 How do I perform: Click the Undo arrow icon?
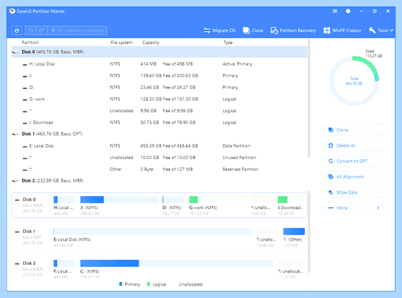tap(30, 31)
